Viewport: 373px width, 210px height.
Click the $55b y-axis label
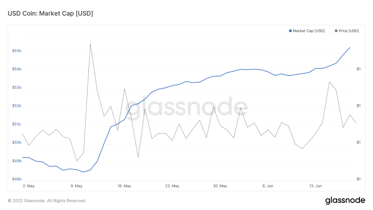click(x=17, y=51)
